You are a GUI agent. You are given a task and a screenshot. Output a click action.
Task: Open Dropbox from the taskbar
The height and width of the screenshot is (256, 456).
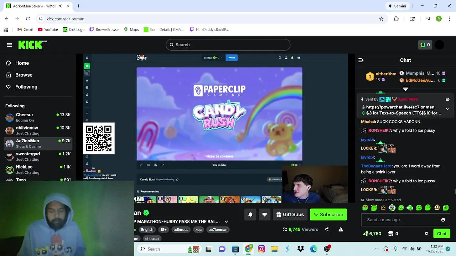point(300,249)
